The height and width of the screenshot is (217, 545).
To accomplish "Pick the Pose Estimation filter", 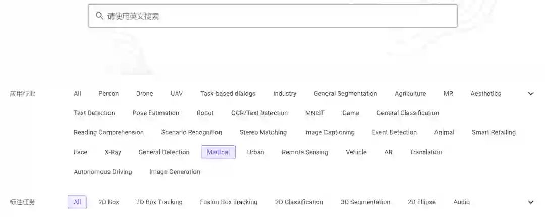I will [156, 113].
